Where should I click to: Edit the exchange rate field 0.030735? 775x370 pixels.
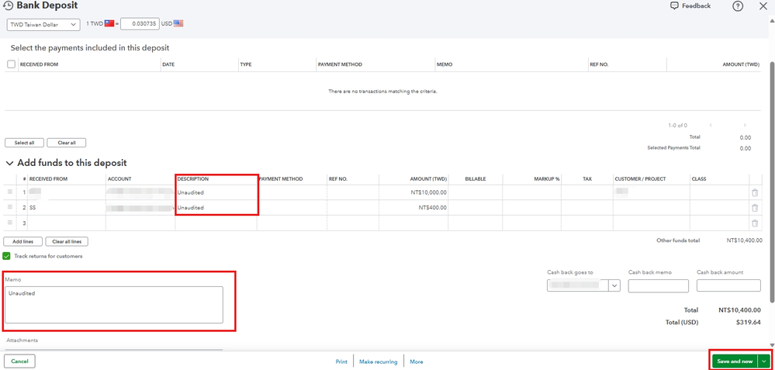click(140, 24)
